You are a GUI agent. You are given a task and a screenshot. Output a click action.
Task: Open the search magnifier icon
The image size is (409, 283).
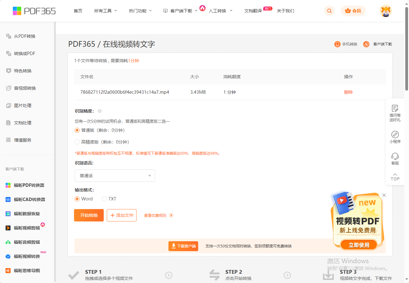pyautogui.click(x=329, y=11)
